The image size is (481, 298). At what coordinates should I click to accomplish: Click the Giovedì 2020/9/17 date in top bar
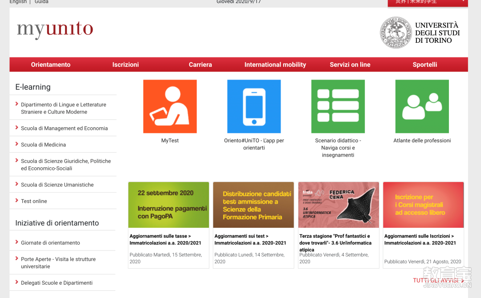click(239, 2)
